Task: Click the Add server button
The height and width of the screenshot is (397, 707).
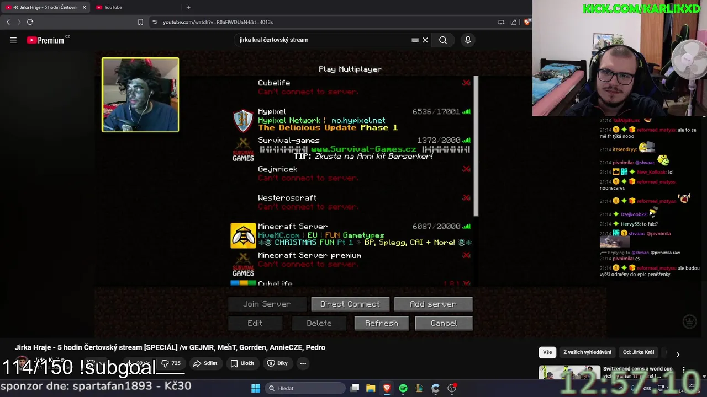Action: 433,304
